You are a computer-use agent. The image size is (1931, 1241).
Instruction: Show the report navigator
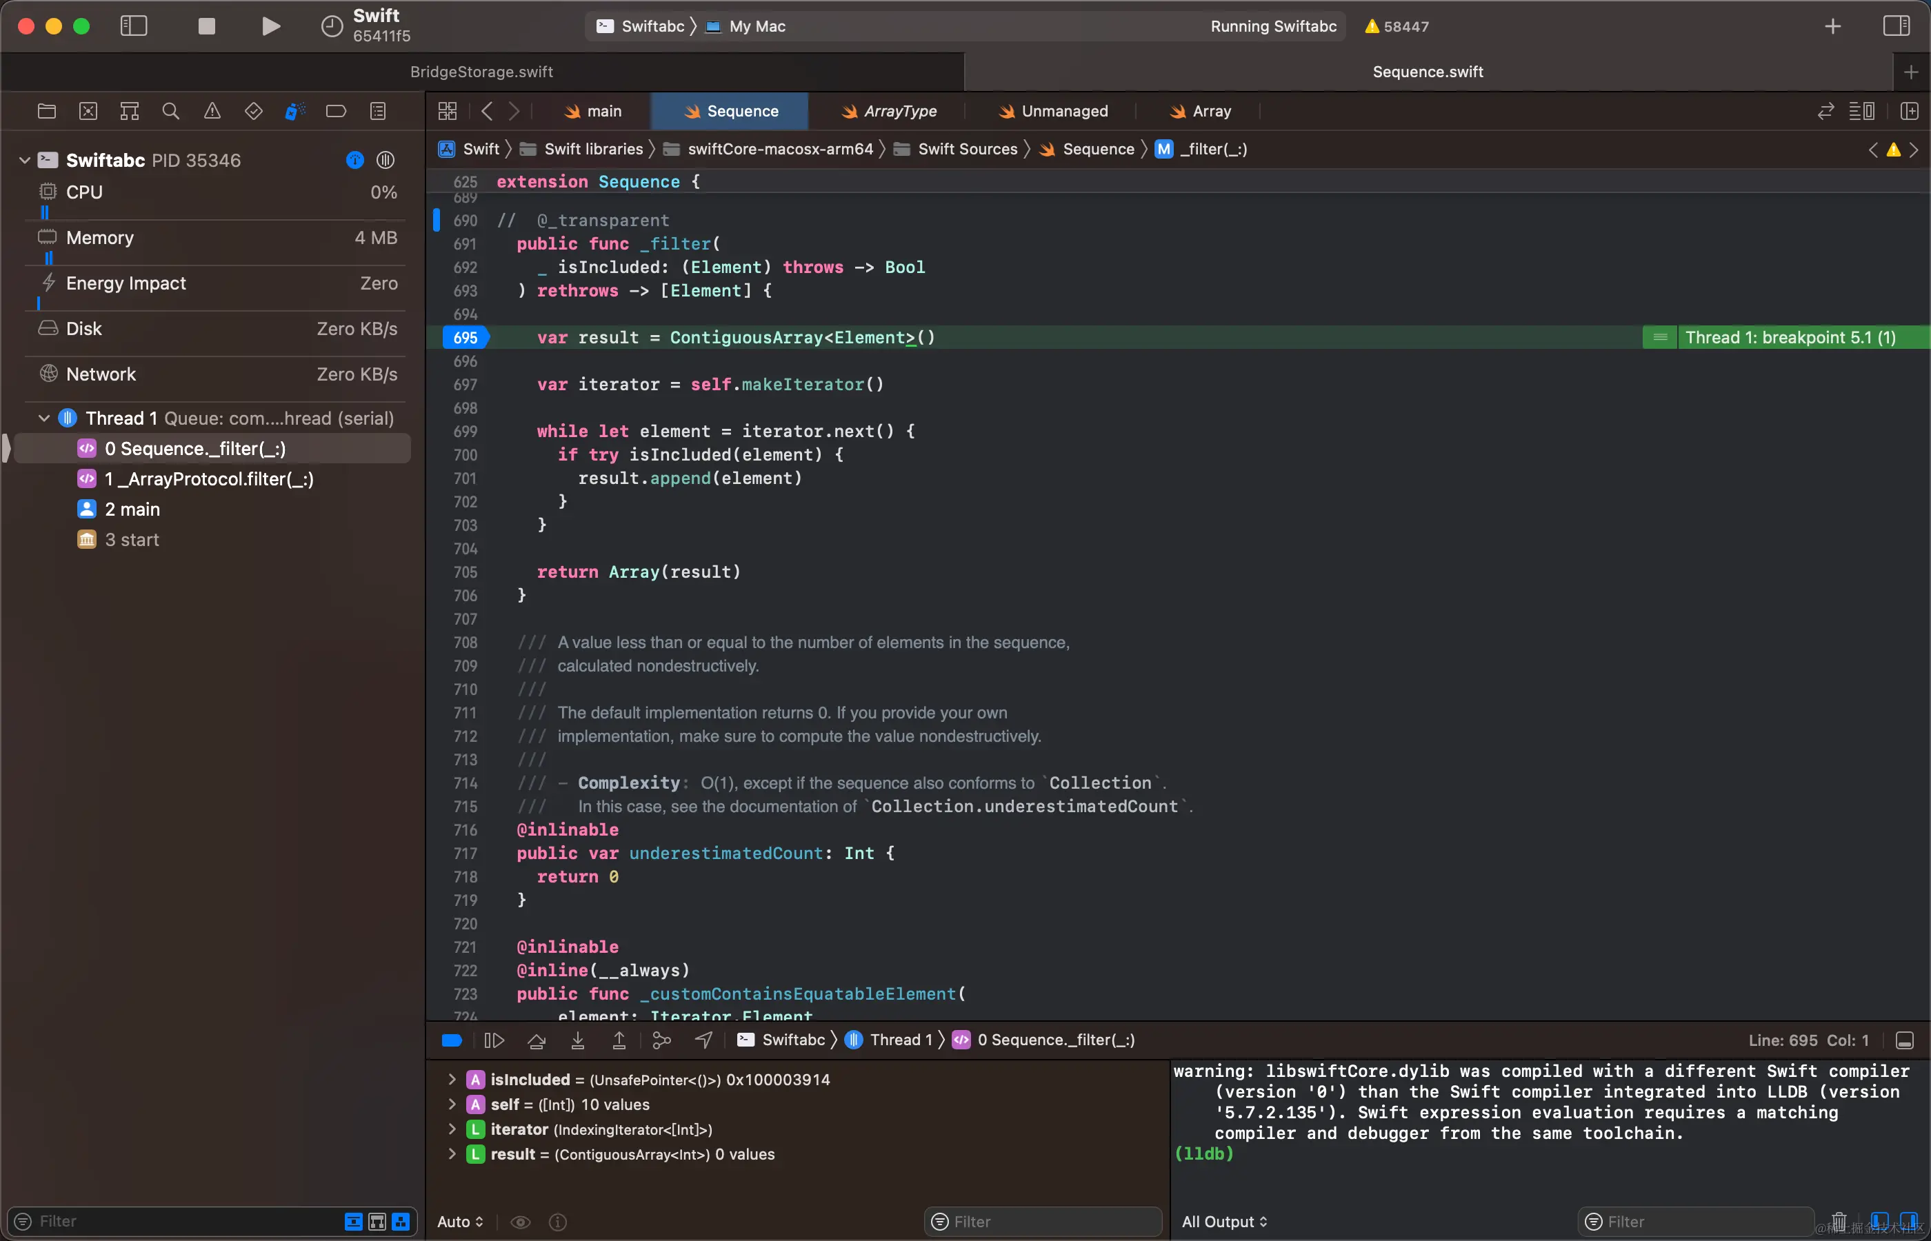click(378, 111)
